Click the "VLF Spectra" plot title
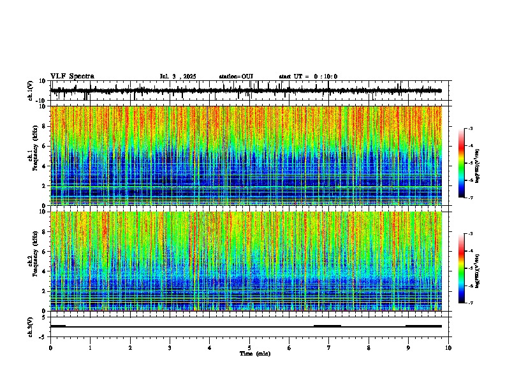Viewport: 505px width, 390px height. coord(72,76)
